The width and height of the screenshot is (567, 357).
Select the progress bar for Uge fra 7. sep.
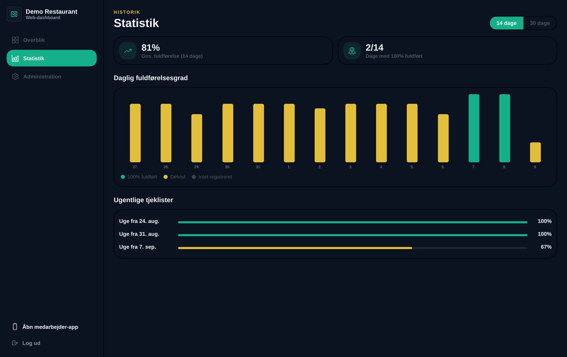tap(353, 248)
